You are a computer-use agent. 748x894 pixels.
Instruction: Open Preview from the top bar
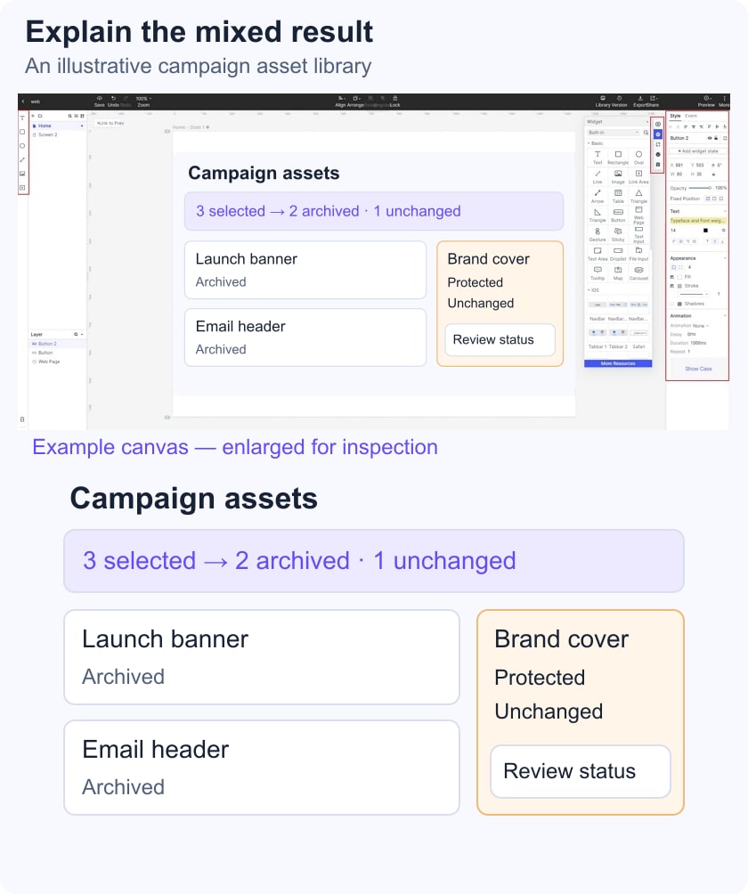(706, 101)
